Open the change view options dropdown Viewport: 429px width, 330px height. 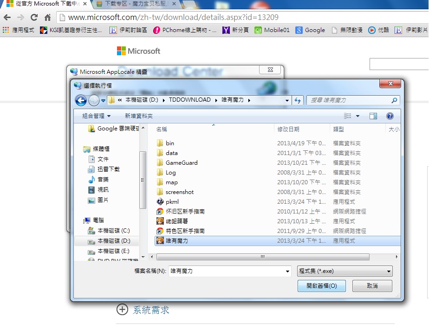click(357, 116)
